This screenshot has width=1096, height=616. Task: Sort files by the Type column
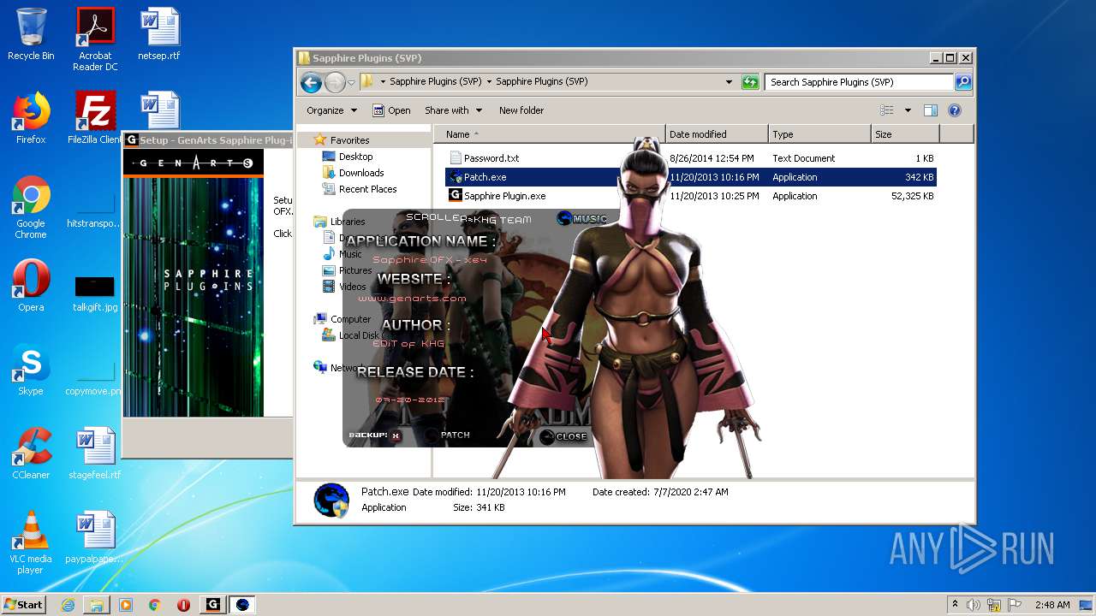tap(819, 134)
